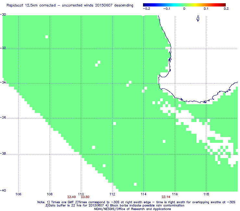Click the swath time 22:14
Image resolution: width=240 pixels, height=211 pixels.
pyautogui.click(x=166, y=197)
